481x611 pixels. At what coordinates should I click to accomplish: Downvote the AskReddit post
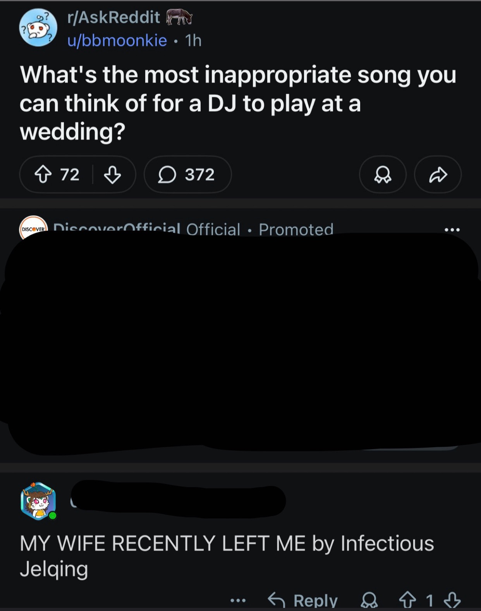pyautogui.click(x=112, y=175)
